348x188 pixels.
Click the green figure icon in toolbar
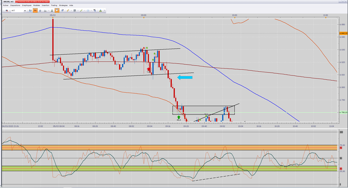coord(101,10)
